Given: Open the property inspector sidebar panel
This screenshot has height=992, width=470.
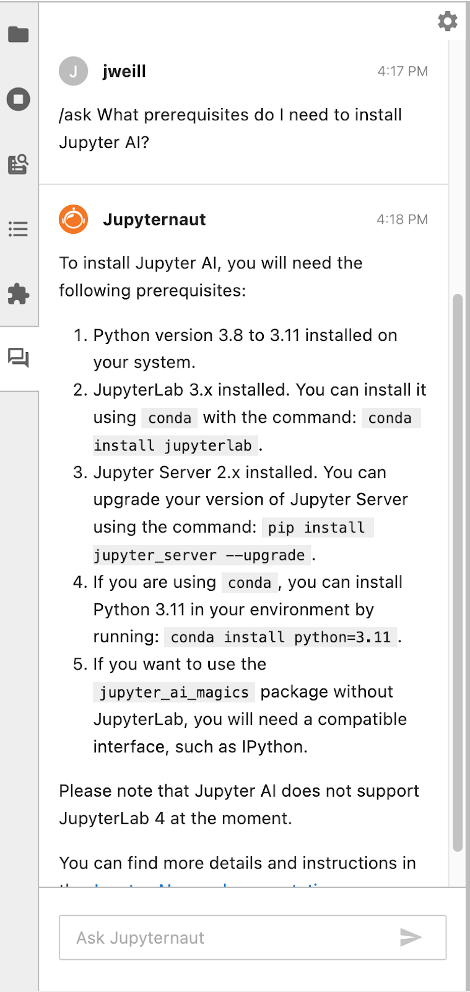Looking at the screenshot, I should [x=18, y=164].
